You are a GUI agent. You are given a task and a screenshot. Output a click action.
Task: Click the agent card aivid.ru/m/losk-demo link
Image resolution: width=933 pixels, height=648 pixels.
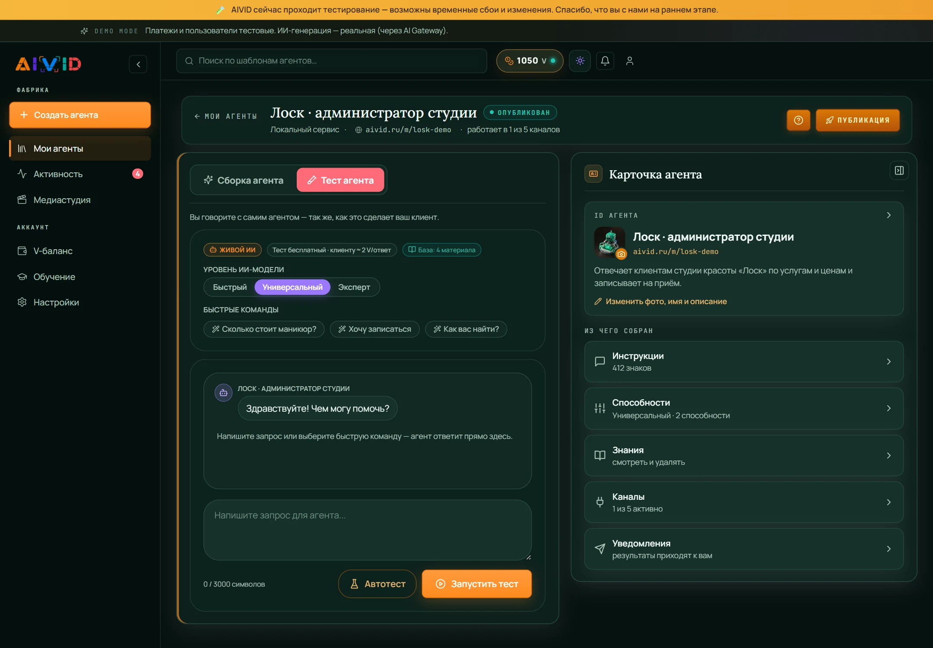pos(676,251)
